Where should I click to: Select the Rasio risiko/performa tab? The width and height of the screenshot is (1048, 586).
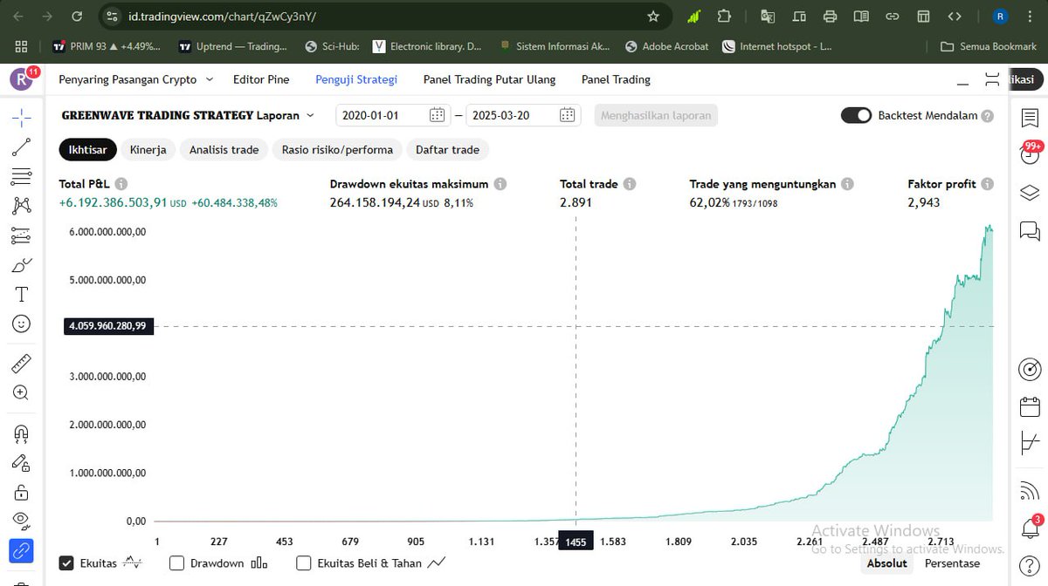(337, 150)
